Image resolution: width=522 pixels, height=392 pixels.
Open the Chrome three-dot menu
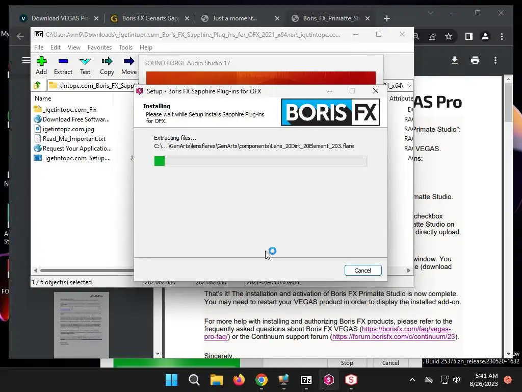pos(502,36)
